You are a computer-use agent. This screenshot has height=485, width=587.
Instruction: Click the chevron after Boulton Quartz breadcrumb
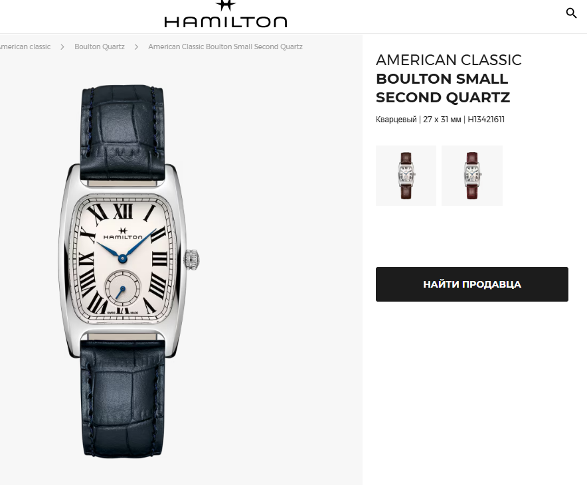[136, 47]
